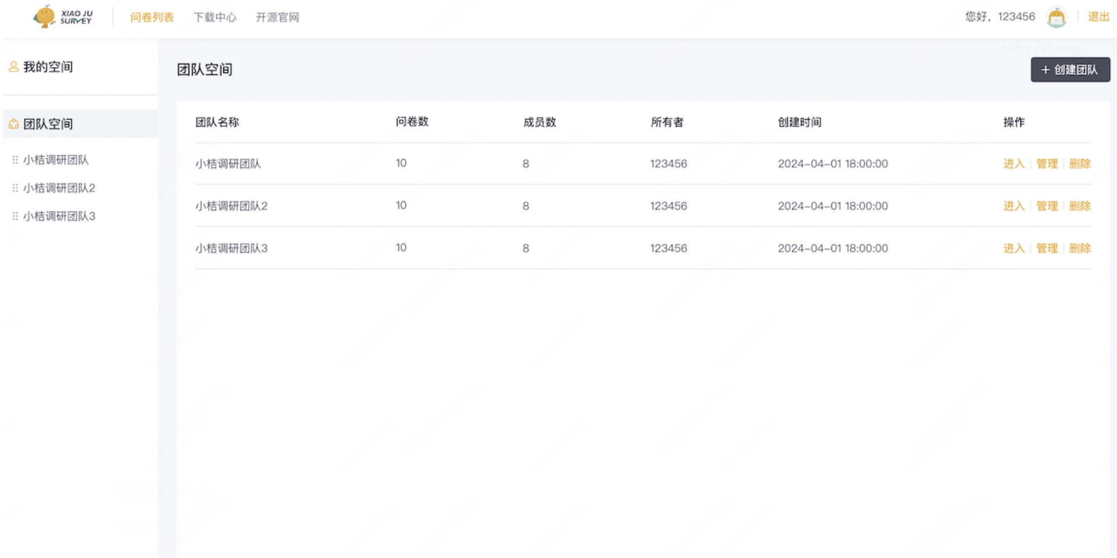Click the 创建团队 button
The width and height of the screenshot is (1117, 558).
point(1070,69)
